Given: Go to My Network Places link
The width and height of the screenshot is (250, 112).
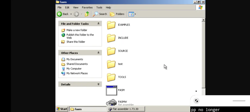Looking at the screenshot, I should point(77,73).
